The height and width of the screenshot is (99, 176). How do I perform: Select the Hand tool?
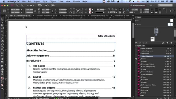(x=2, y=71)
